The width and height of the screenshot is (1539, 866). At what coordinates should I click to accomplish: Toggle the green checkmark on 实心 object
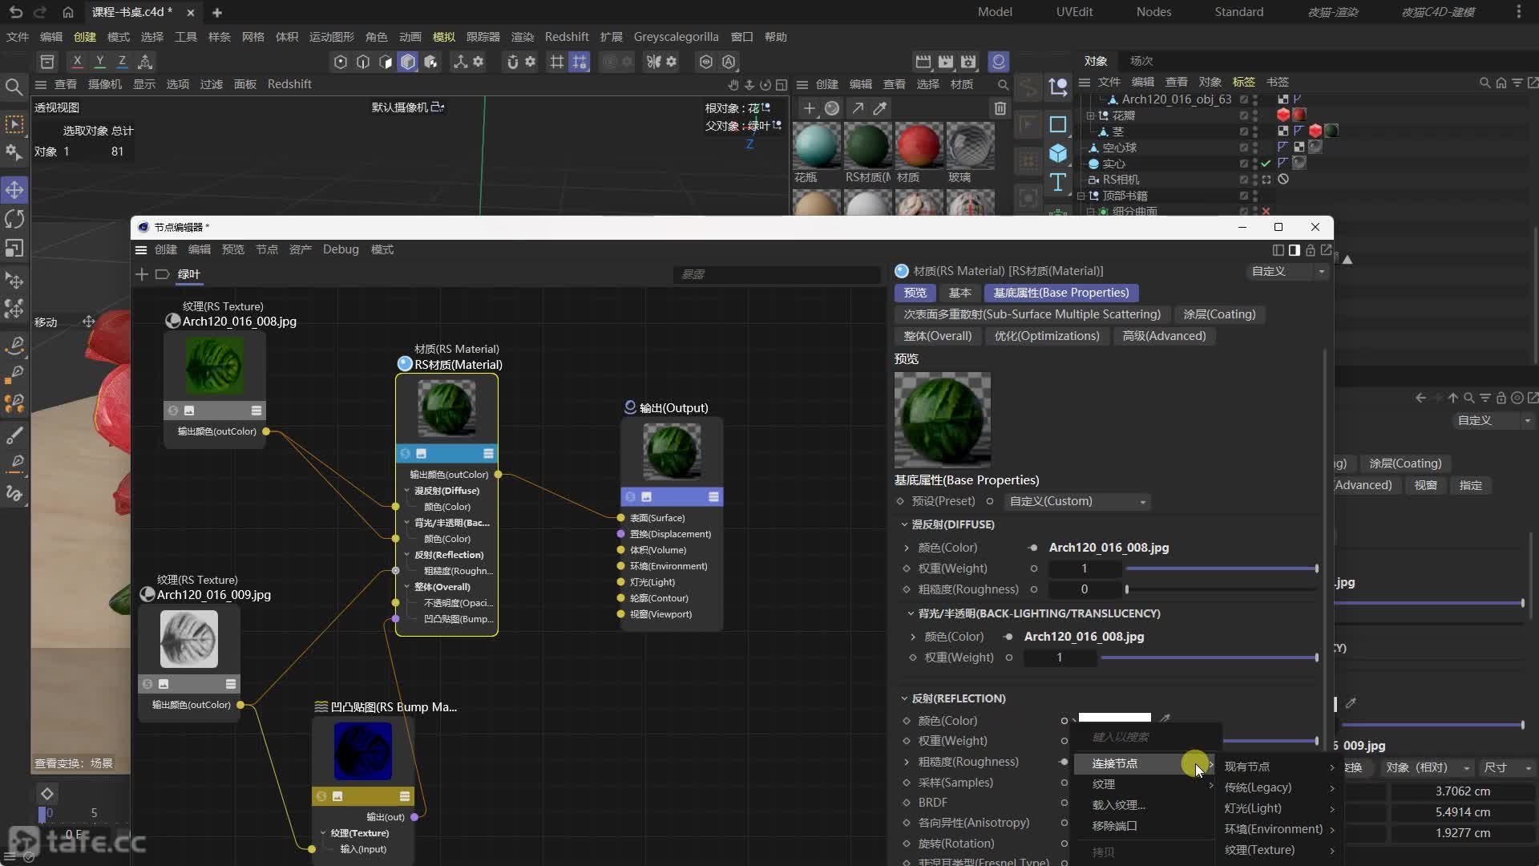tap(1266, 164)
